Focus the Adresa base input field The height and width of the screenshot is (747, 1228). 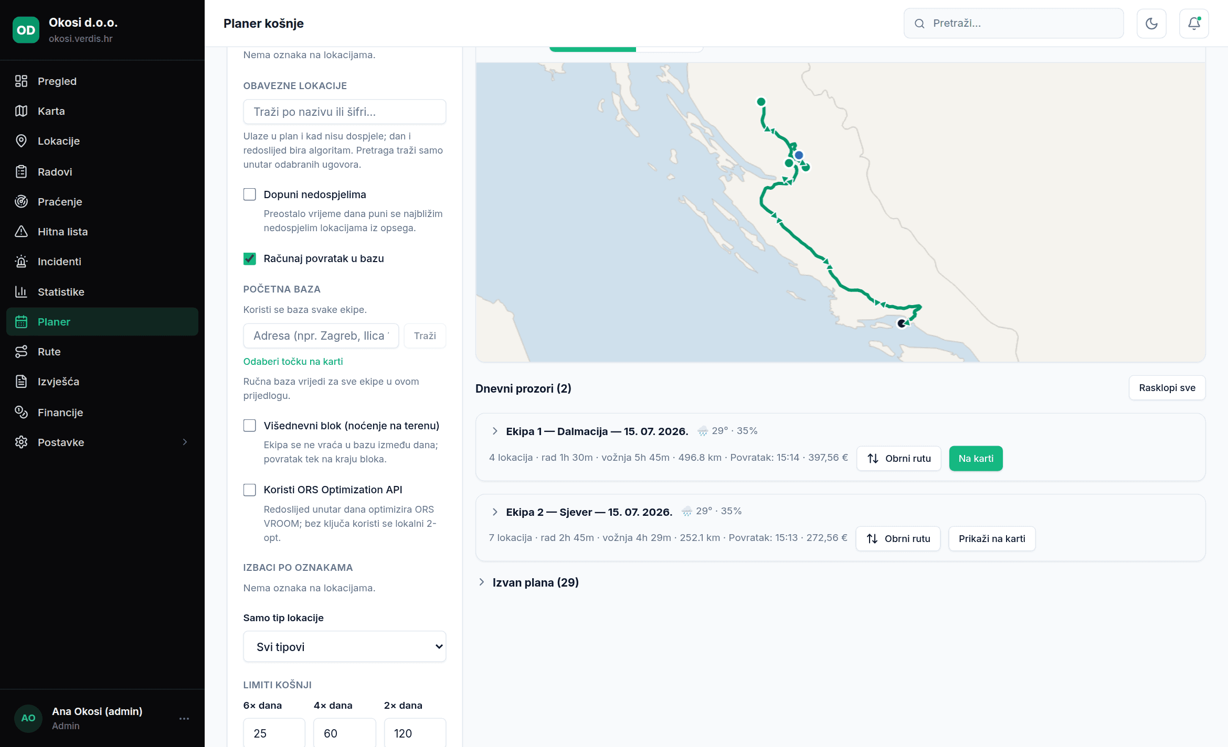(x=321, y=335)
